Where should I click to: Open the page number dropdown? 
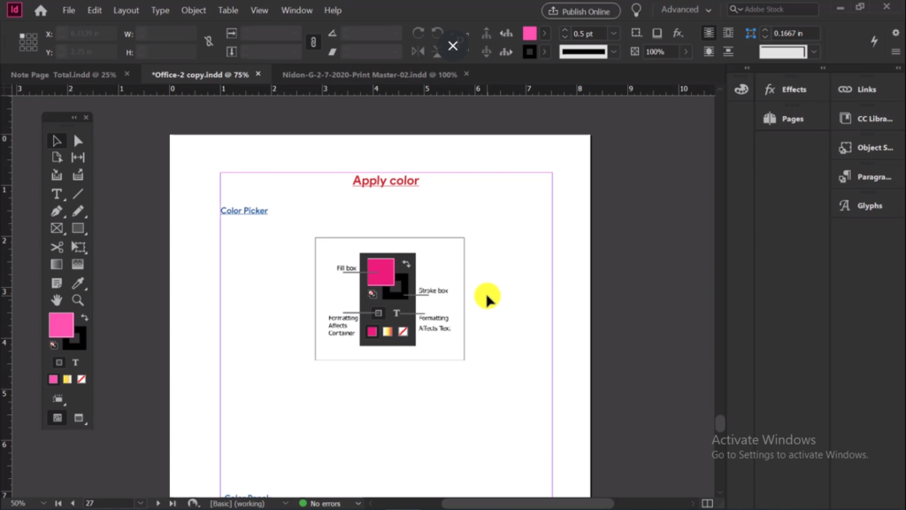click(x=141, y=504)
